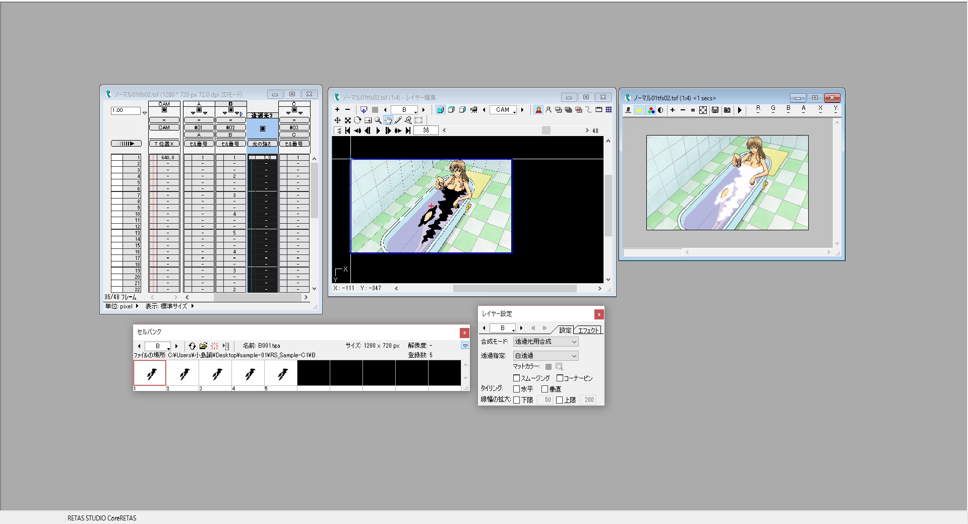Check the 水平 tiling checkbox
This screenshot has width=968, height=524.
(x=516, y=389)
